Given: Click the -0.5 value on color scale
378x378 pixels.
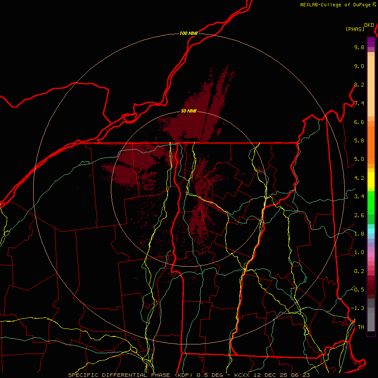Looking at the screenshot, I should tap(357, 289).
